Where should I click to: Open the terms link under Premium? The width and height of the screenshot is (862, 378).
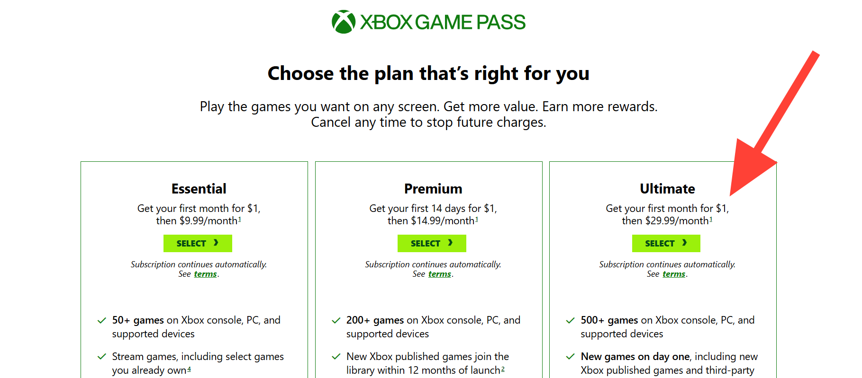click(440, 274)
